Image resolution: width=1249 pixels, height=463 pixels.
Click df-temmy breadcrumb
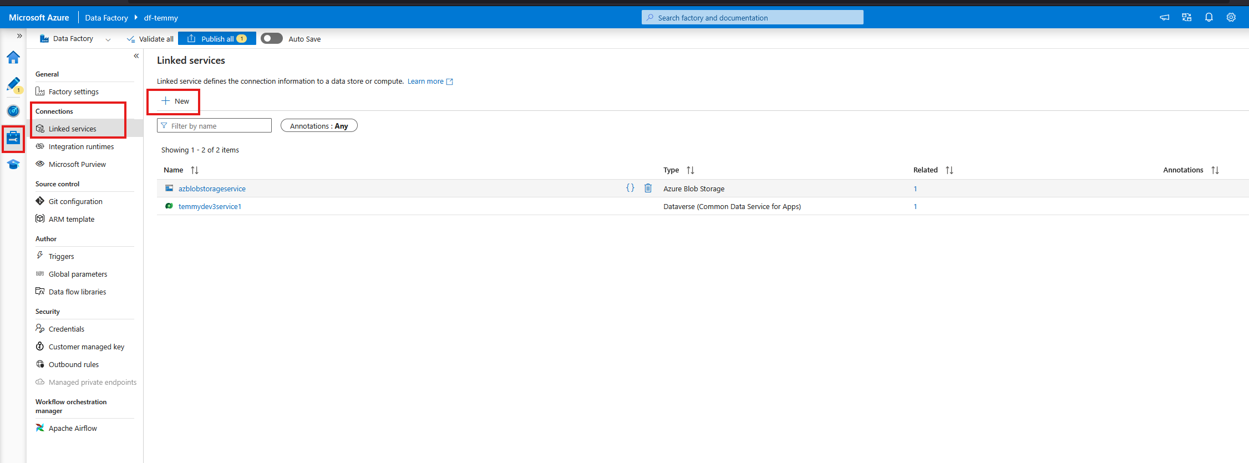click(x=161, y=18)
